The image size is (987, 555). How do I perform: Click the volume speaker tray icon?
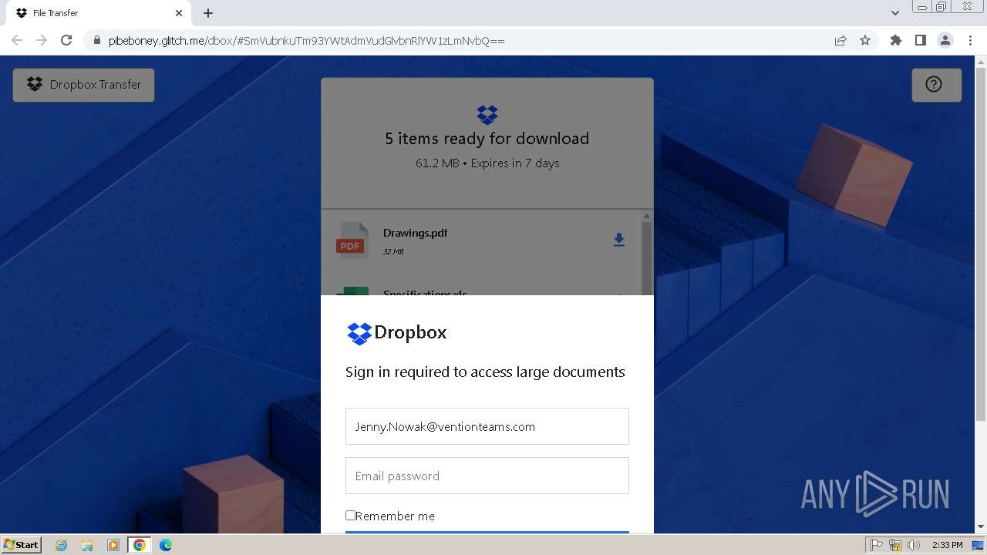coord(914,545)
